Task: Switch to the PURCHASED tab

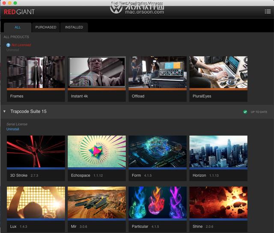Action: click(x=46, y=27)
